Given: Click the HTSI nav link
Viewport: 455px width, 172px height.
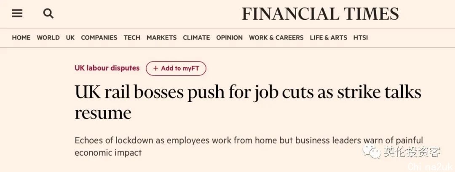Looking at the screenshot, I should pos(360,38).
